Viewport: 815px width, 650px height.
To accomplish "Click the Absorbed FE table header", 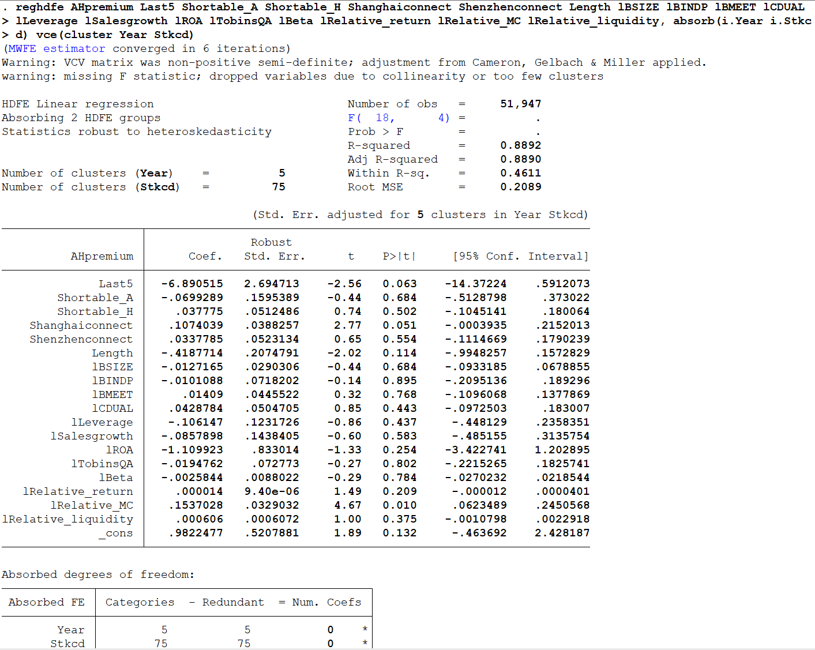I will pyautogui.click(x=47, y=602).
